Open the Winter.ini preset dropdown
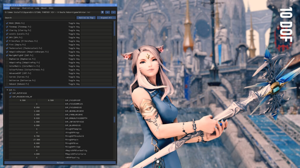This screenshot has width=300, height=168. pos(102,12)
